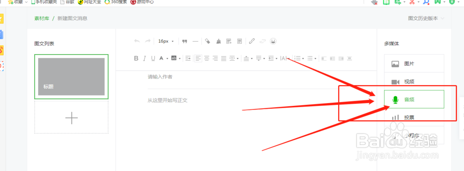Redo the last edit
The image size is (464, 171).
tap(148, 41)
